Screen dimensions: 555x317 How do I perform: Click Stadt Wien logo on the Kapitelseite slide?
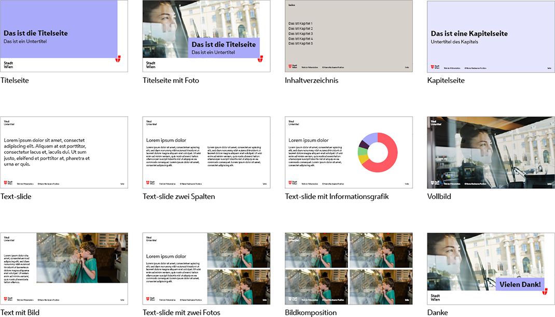click(x=435, y=67)
